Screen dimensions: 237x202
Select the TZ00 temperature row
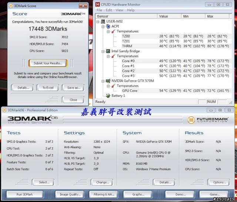point(177,36)
